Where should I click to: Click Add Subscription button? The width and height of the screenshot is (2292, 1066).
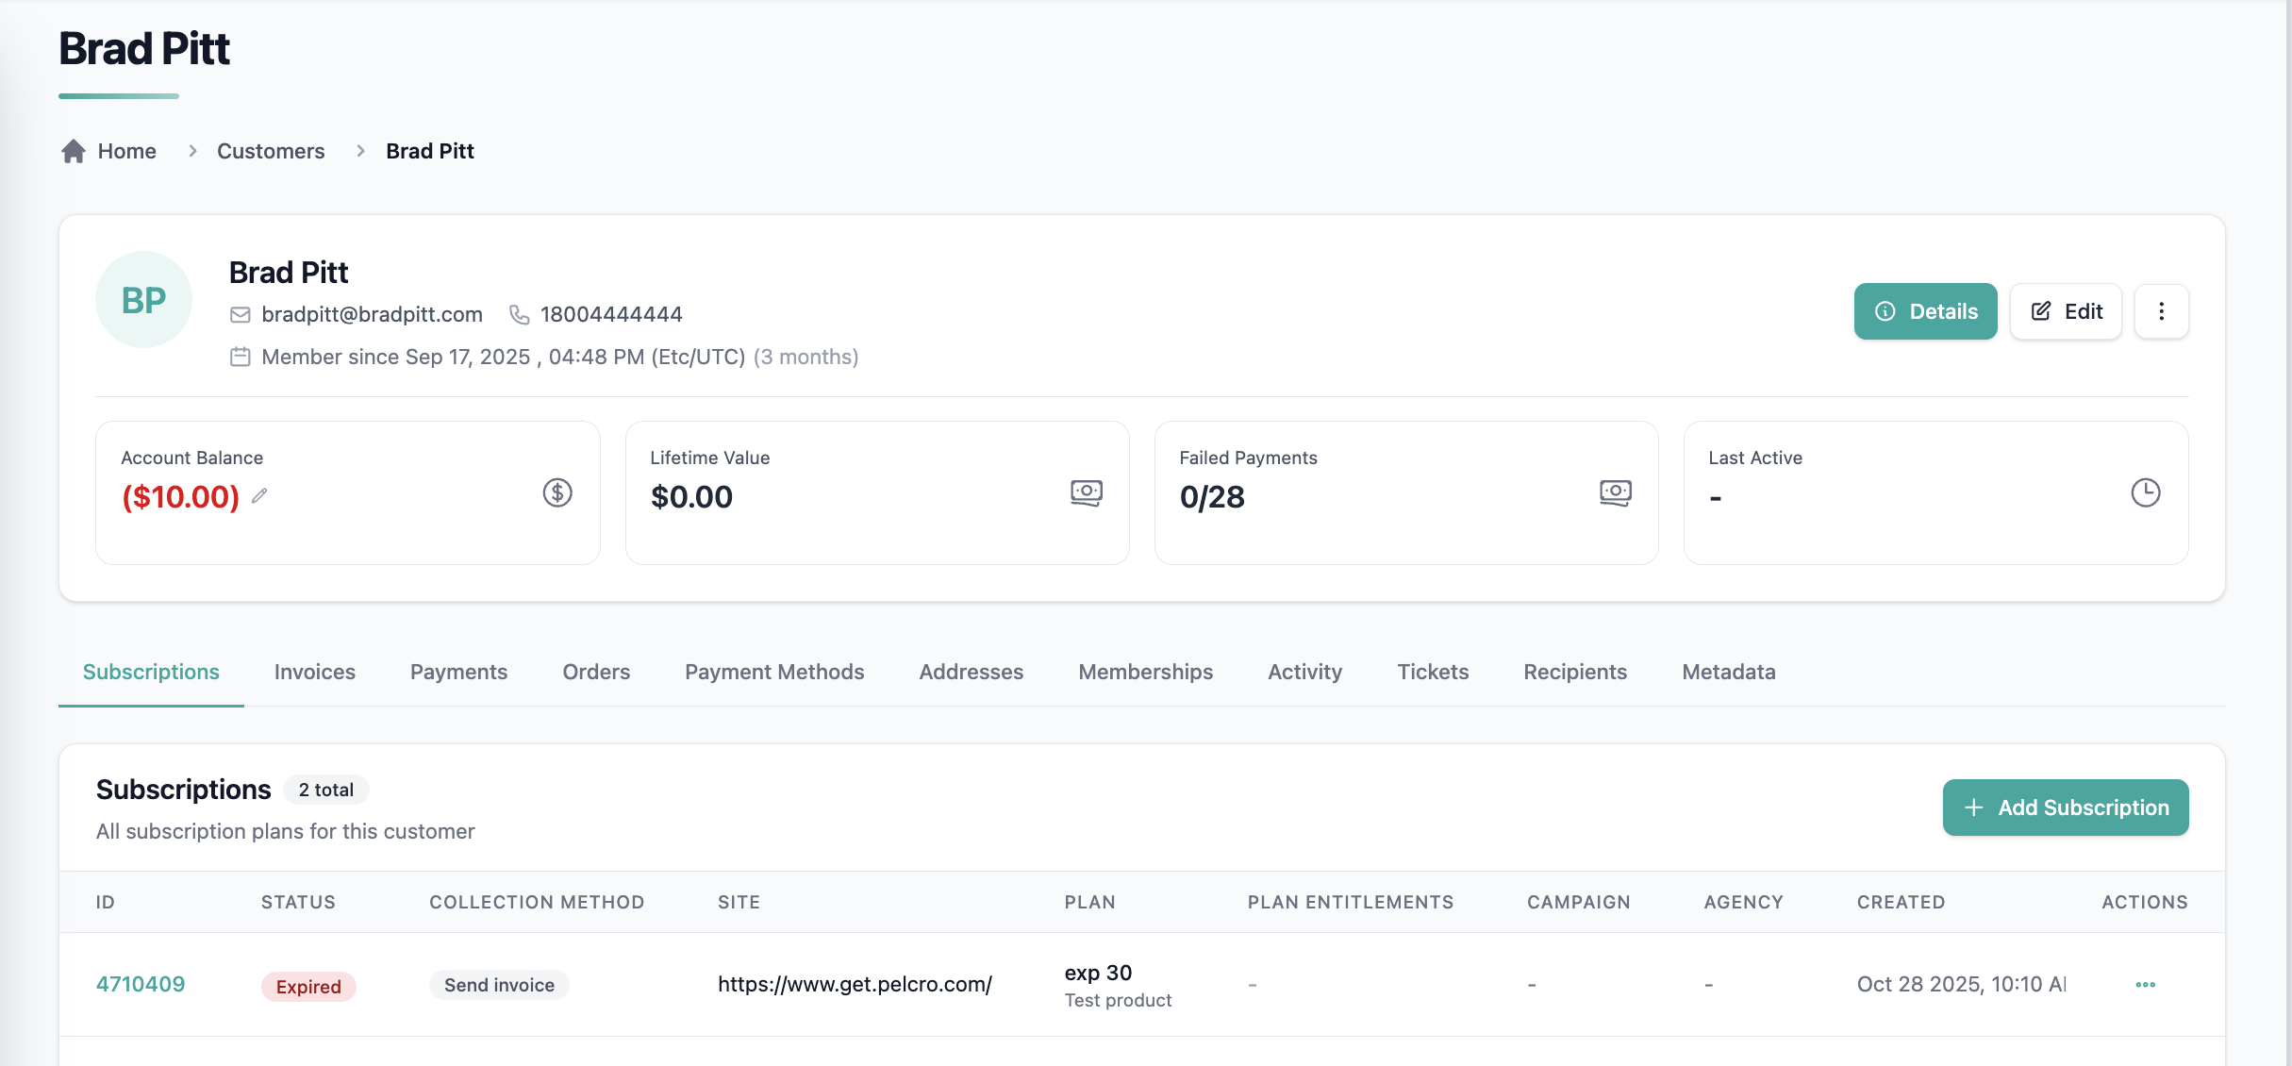tap(2066, 808)
